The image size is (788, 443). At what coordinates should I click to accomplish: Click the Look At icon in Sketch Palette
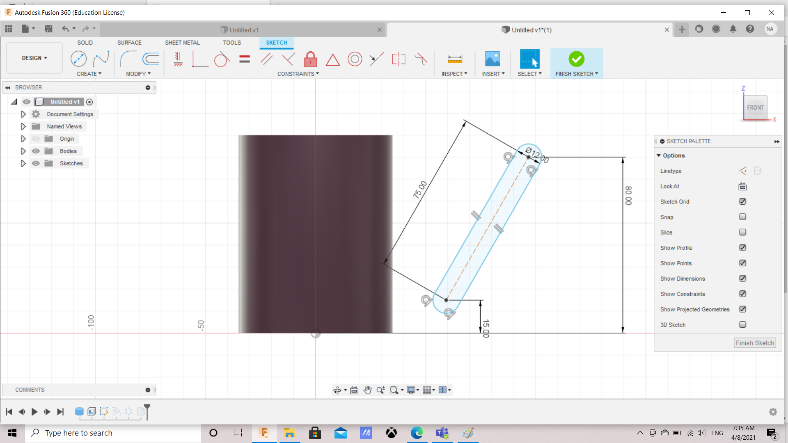[x=742, y=186]
